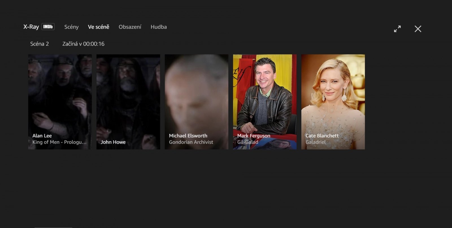The image size is (452, 228).
Task: Switch to the Scény tab
Action: [71, 27]
